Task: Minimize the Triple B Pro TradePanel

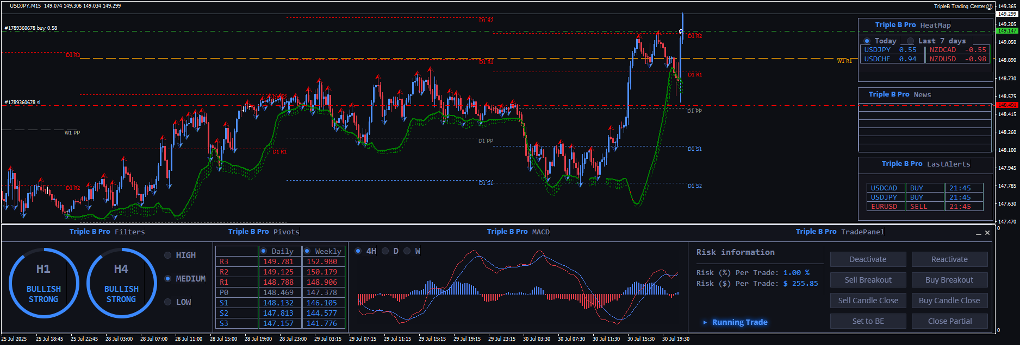Action: 978,233
